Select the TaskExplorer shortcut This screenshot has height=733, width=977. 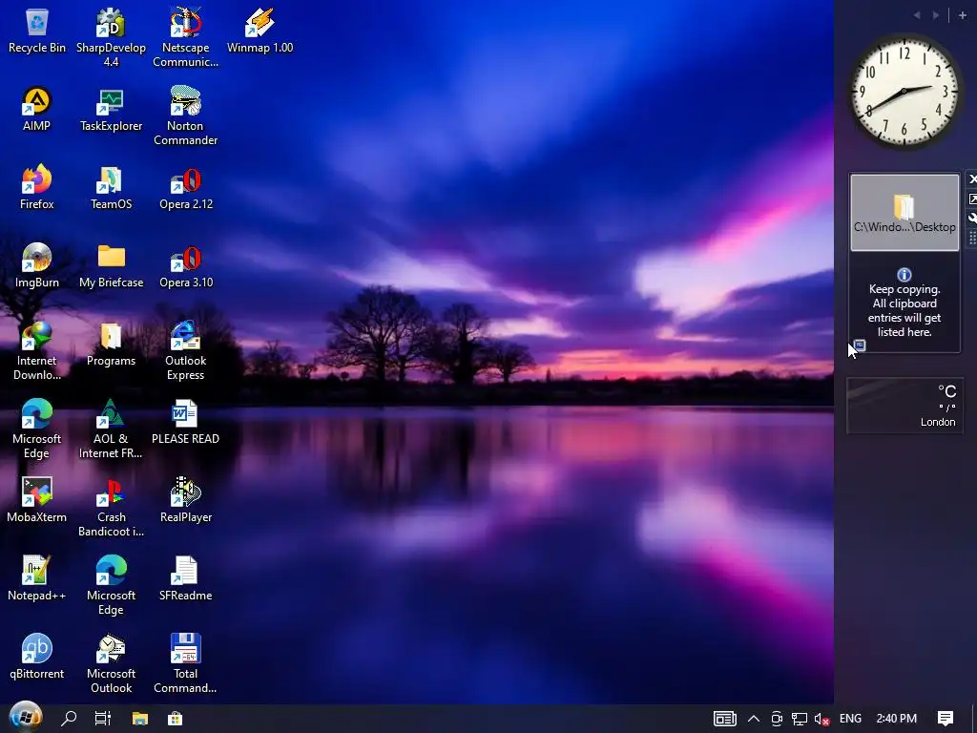(111, 109)
